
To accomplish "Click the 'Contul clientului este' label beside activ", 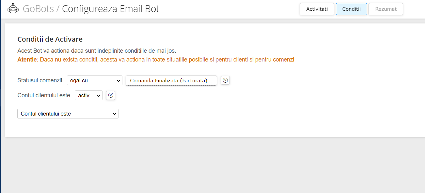I will [44, 95].
